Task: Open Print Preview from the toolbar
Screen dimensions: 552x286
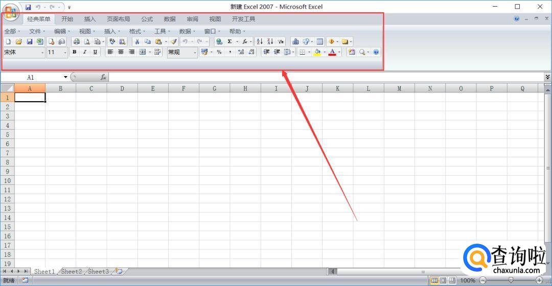Action: pos(86,41)
